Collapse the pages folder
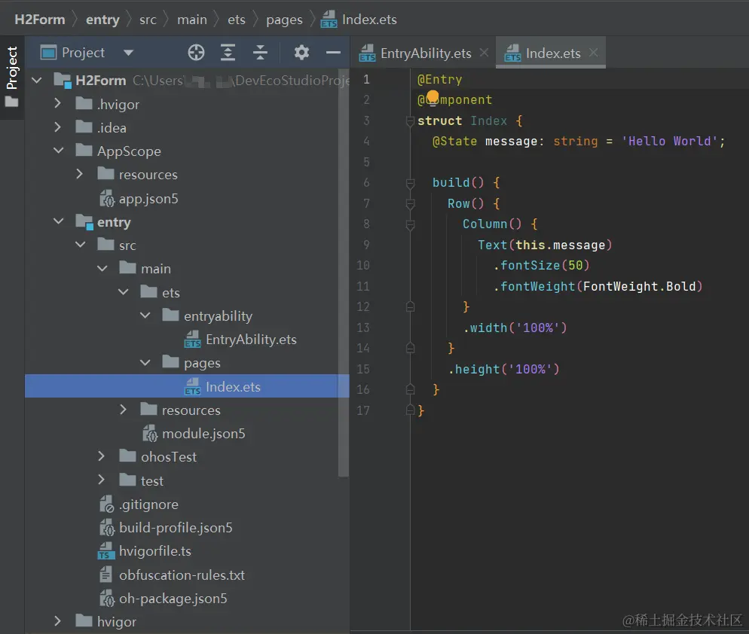 coord(145,363)
